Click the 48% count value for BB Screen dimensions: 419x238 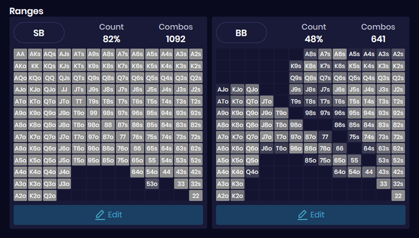[314, 39]
